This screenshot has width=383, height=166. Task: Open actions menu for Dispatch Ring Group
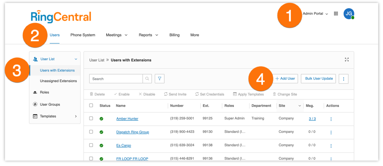(x=331, y=132)
